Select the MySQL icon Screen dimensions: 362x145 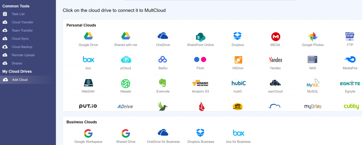(x=313, y=83)
